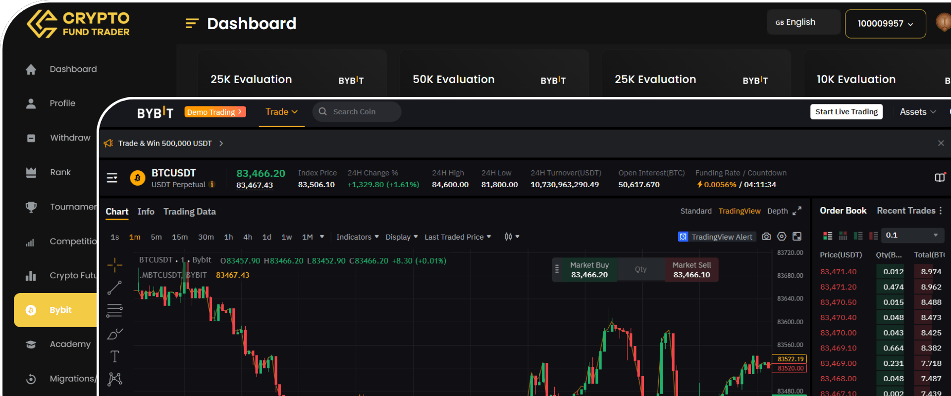The image size is (951, 396).
Task: Expand the chart to fullscreen
Action: pos(797,237)
